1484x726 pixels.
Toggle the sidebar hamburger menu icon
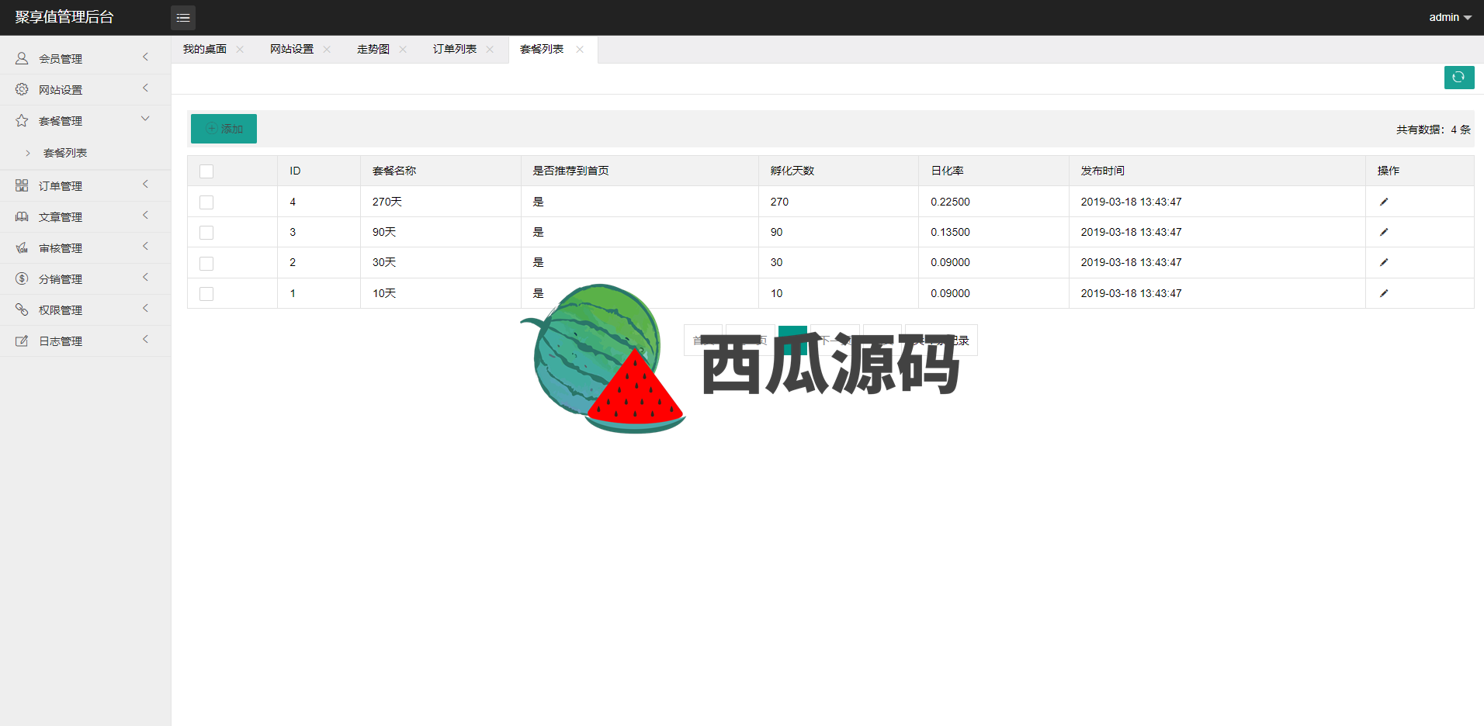[x=183, y=17]
